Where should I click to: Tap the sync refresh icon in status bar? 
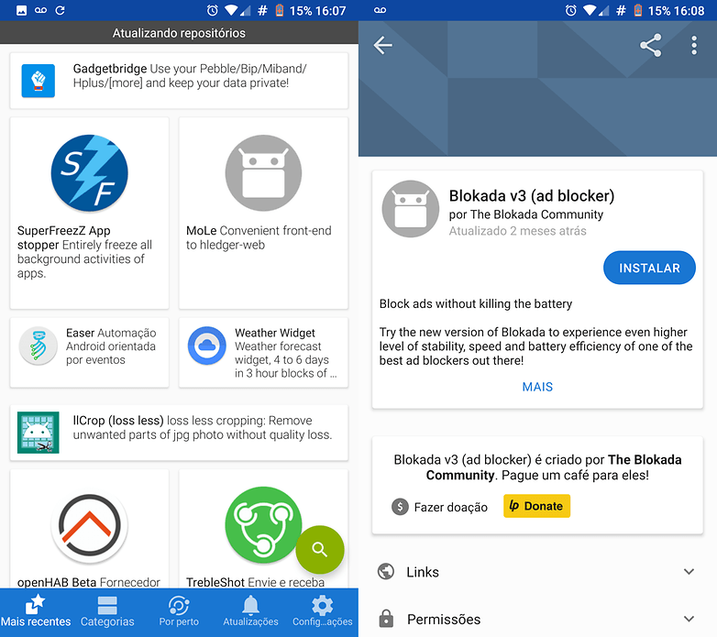tap(60, 10)
